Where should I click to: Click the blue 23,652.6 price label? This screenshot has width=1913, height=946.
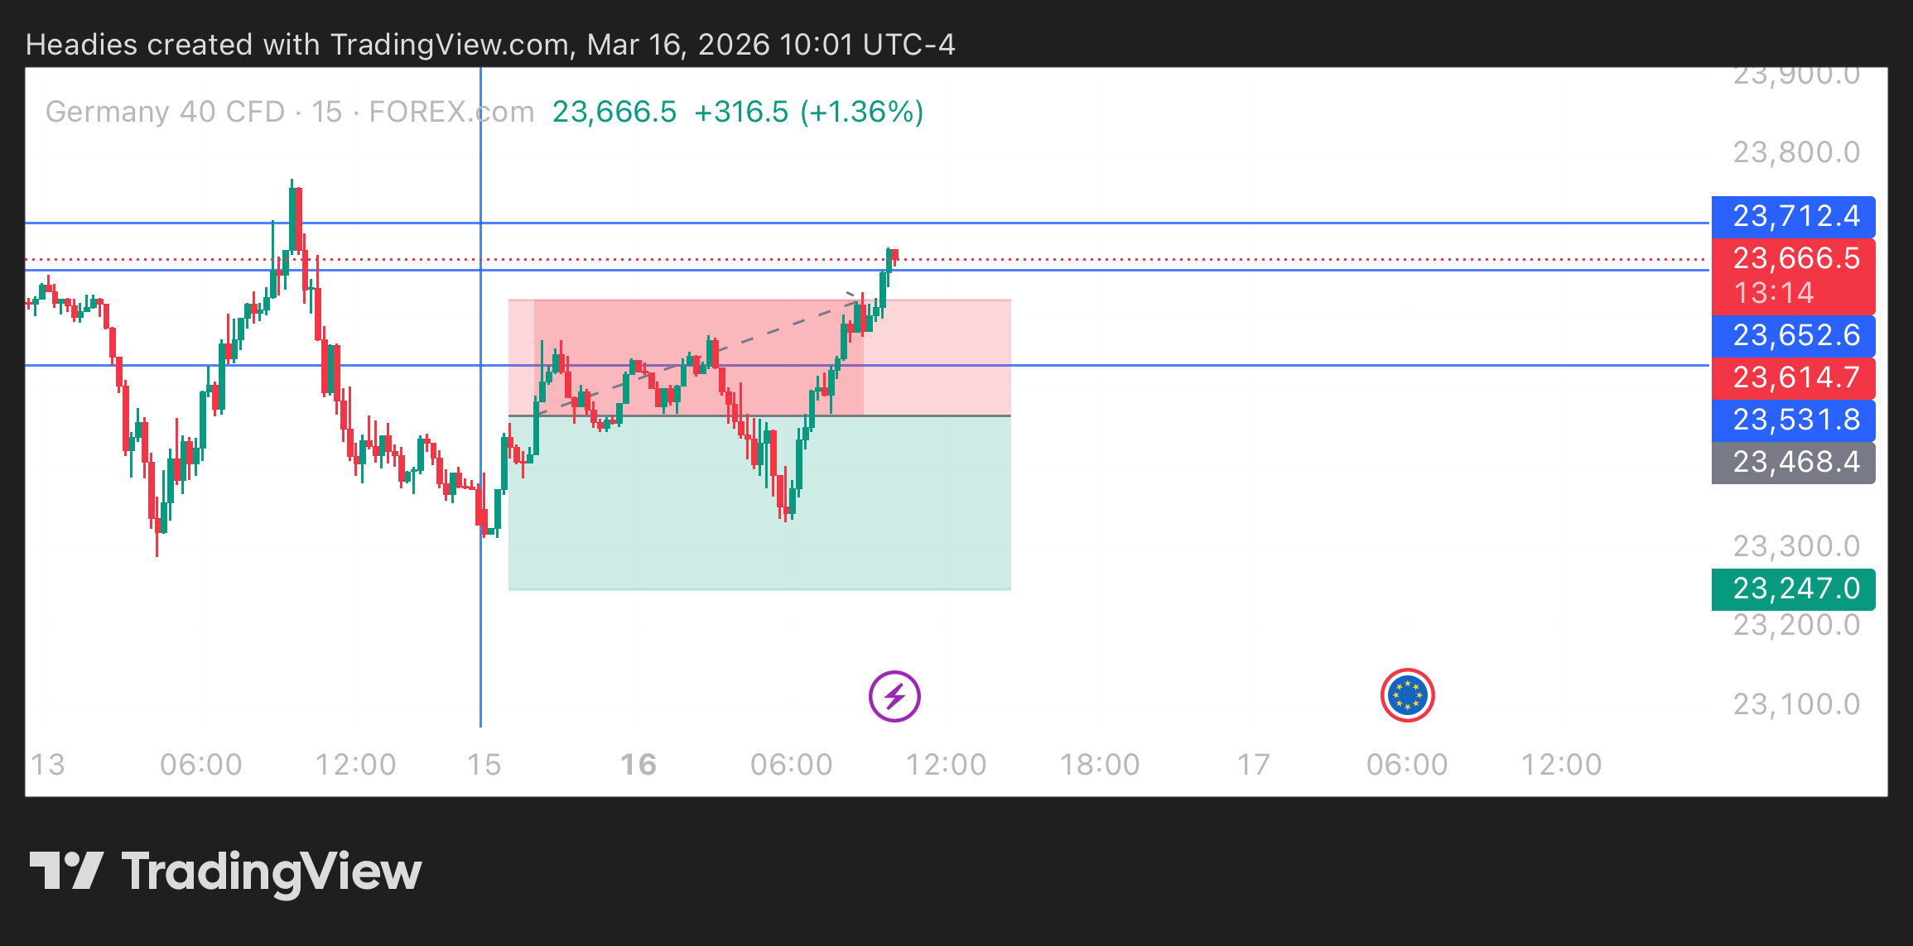coord(1793,335)
